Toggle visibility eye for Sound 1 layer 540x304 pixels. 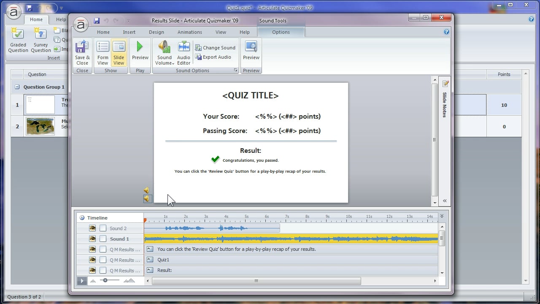pos(92,239)
